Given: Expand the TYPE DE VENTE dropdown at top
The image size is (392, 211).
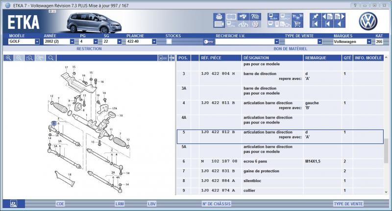Looking at the screenshot, I should tap(319, 42).
